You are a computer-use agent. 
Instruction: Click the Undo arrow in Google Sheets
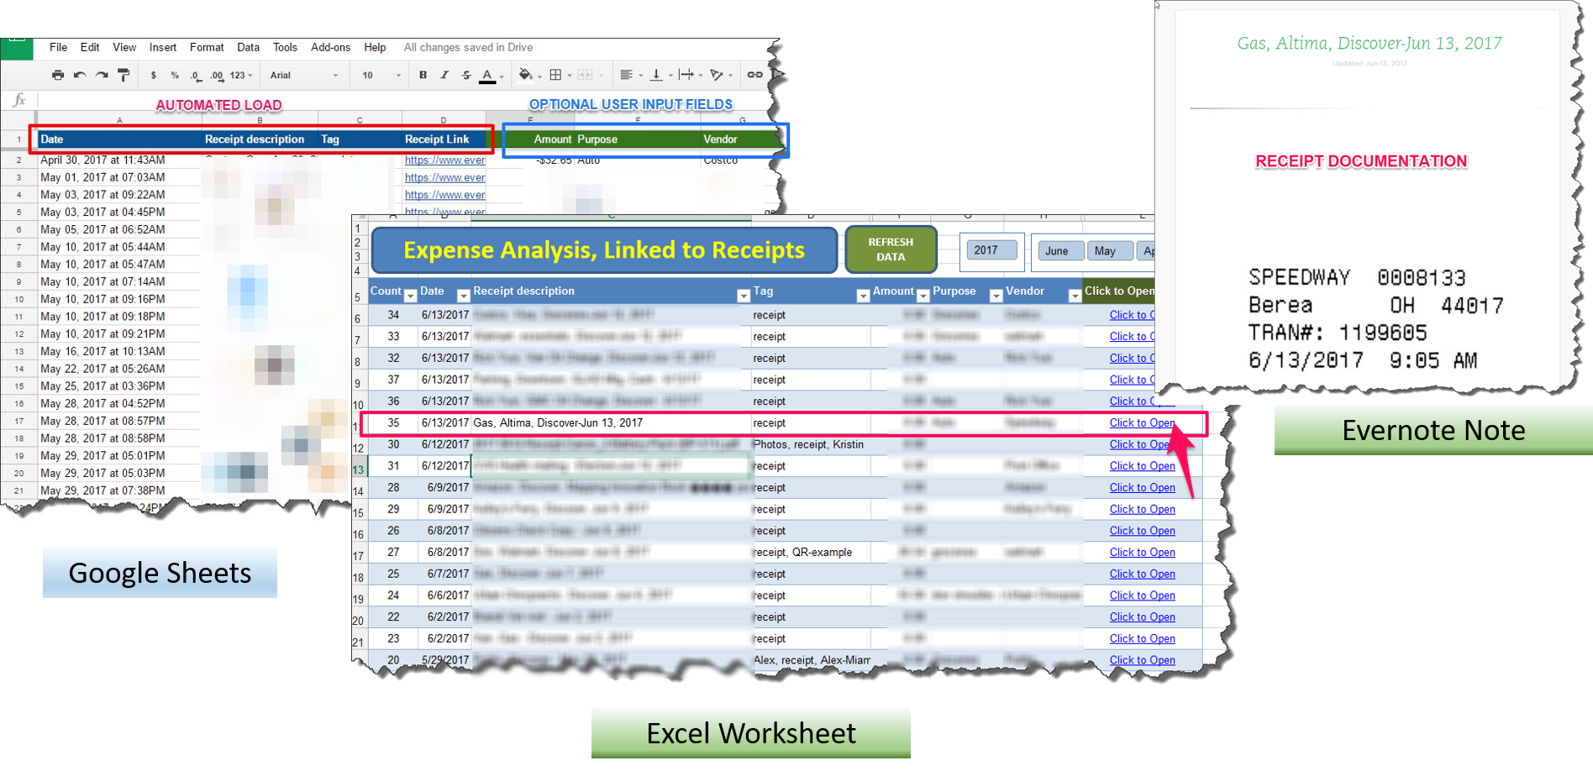80,76
